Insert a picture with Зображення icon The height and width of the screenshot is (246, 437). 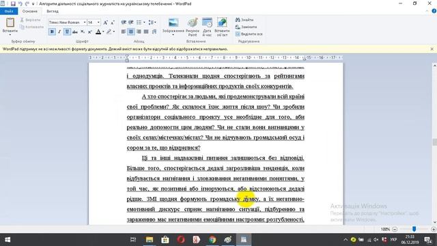click(x=173, y=23)
